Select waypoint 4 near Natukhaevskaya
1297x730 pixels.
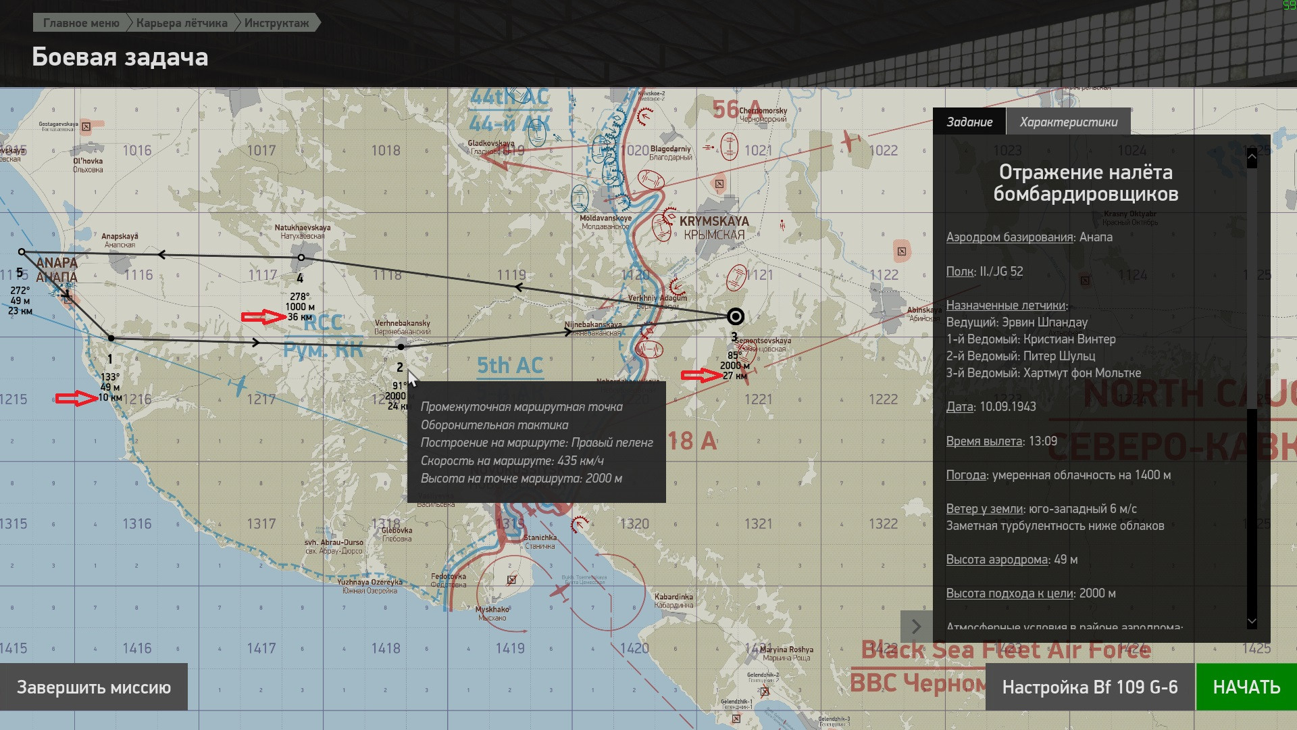(301, 258)
